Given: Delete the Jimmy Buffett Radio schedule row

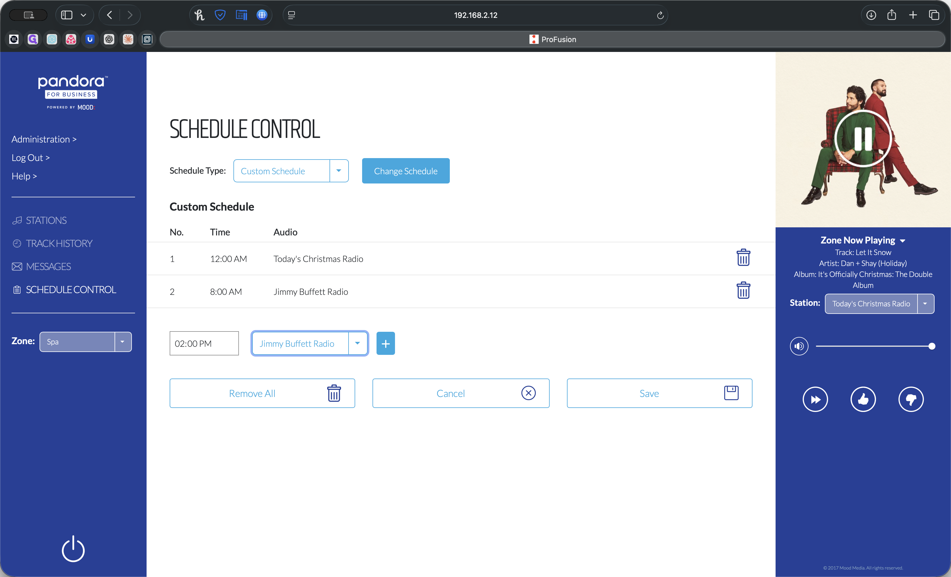Looking at the screenshot, I should pyautogui.click(x=743, y=291).
